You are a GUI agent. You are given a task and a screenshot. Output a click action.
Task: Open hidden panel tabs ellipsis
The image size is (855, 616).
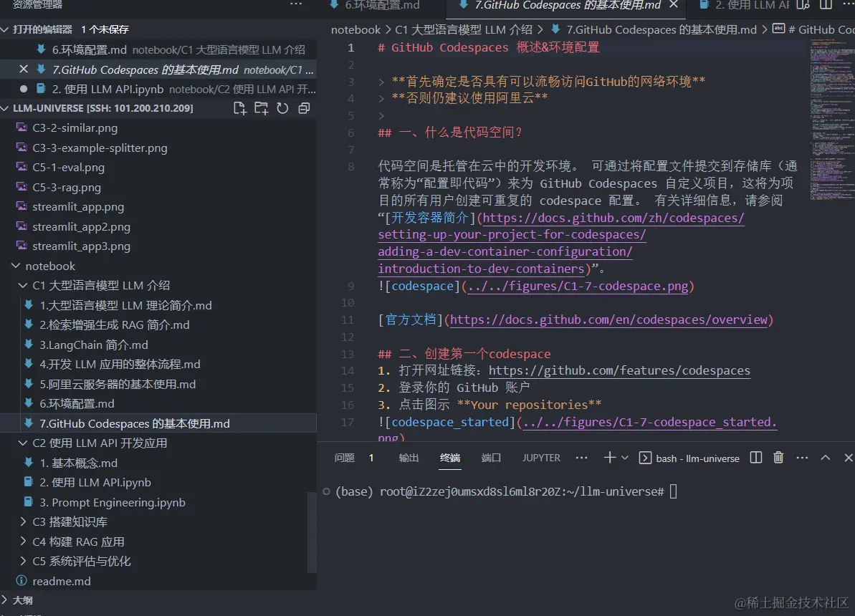(582, 458)
